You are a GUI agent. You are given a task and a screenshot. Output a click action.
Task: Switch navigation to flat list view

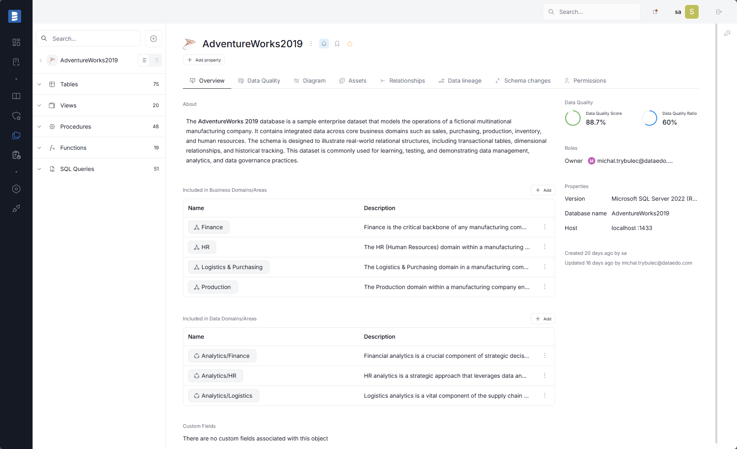[144, 60]
